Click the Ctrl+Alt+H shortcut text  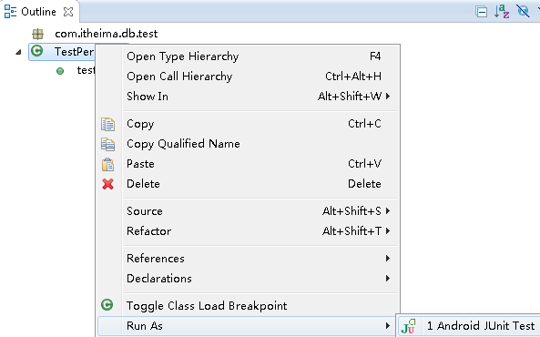[353, 77]
